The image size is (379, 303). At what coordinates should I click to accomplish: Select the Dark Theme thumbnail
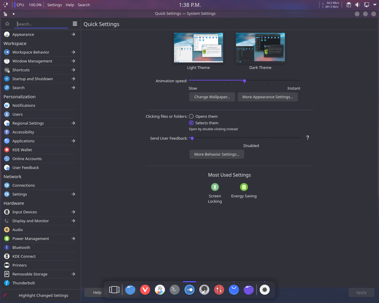pos(260,48)
